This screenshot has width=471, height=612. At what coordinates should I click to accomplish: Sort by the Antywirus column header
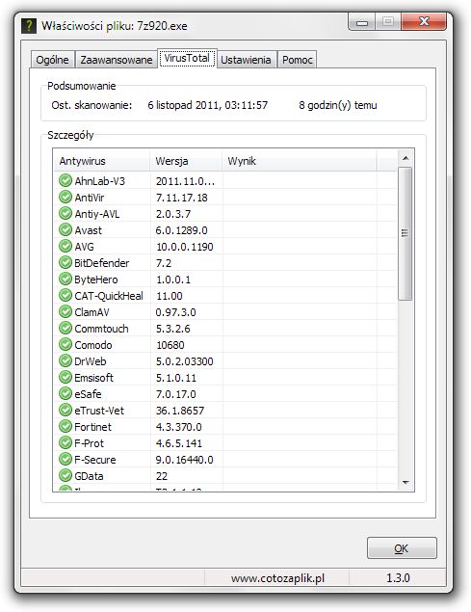101,161
